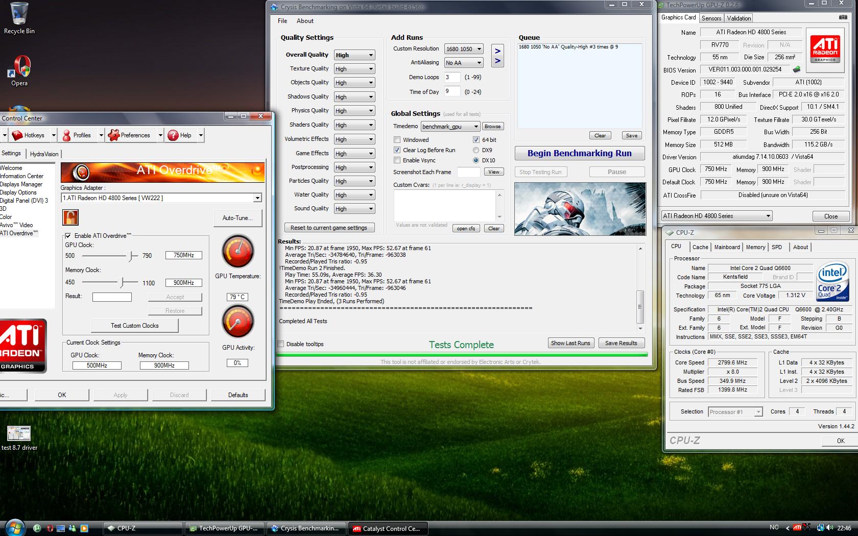
Task: Add run with upper arrow button
Action: (497, 51)
